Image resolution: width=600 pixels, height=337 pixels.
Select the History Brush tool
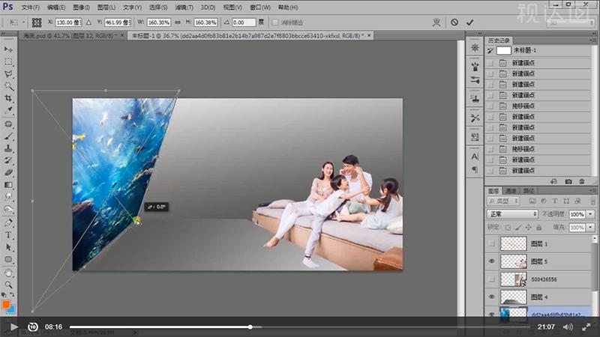coord(8,160)
